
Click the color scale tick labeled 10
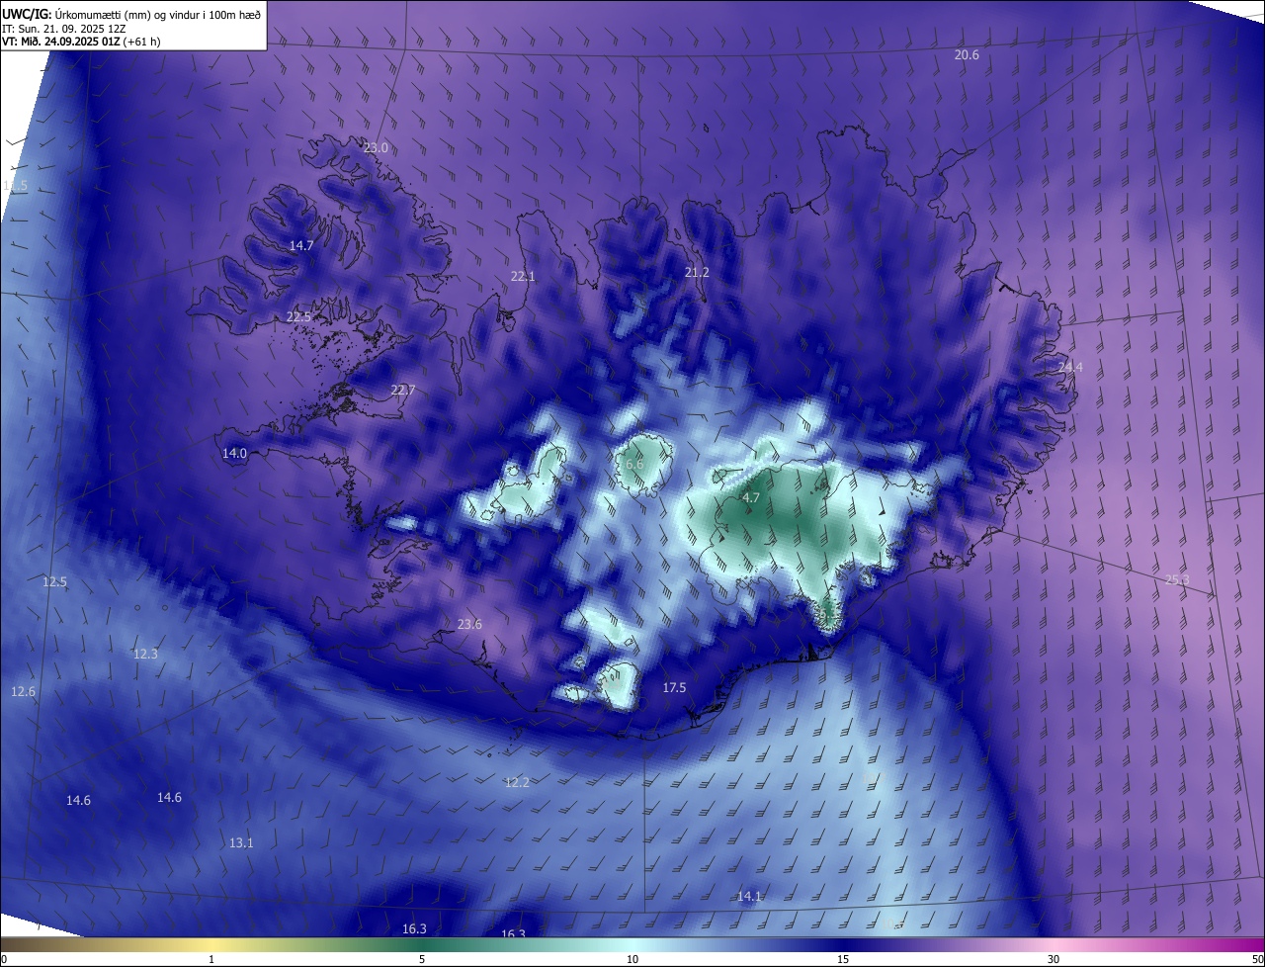pyautogui.click(x=632, y=959)
